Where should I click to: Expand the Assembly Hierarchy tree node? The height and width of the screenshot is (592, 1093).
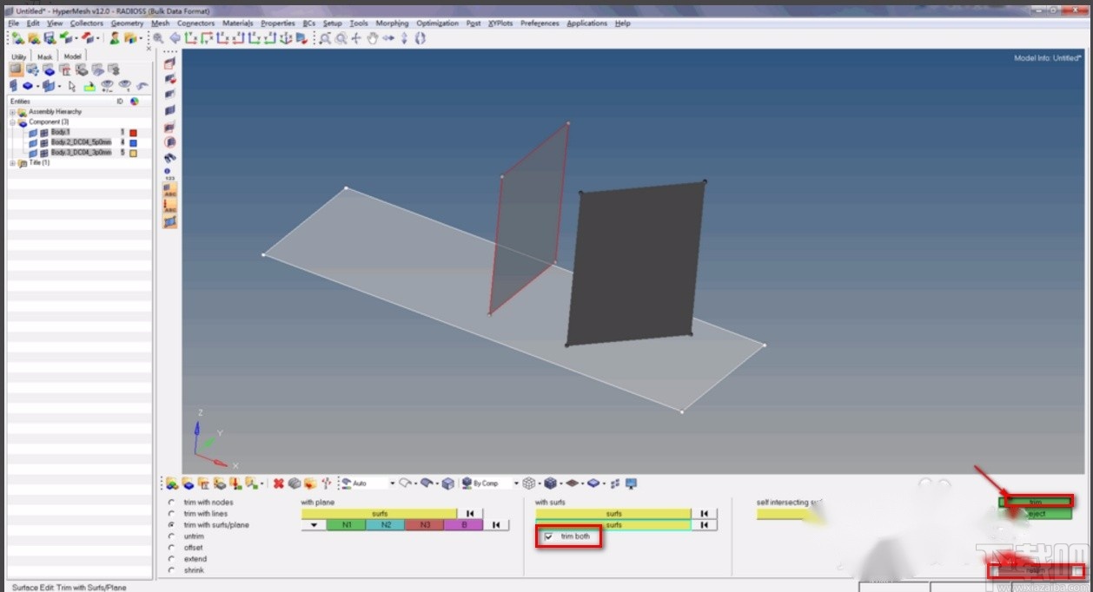[12, 112]
